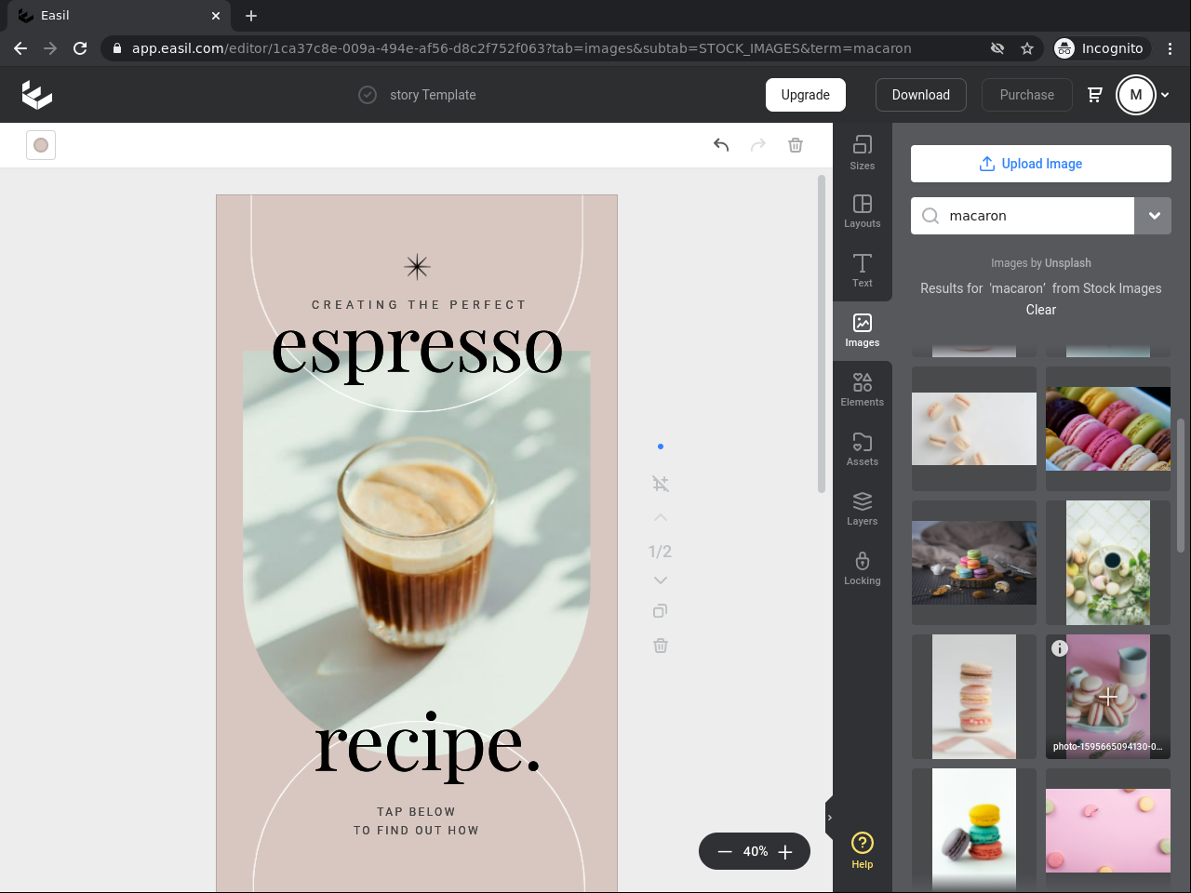The width and height of the screenshot is (1191, 893).
Task: Open the shopping cart icon
Action: pos(1095,95)
